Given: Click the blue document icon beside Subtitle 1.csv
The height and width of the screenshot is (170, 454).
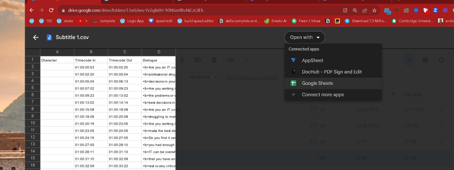Looking at the screenshot, I should (49, 37).
